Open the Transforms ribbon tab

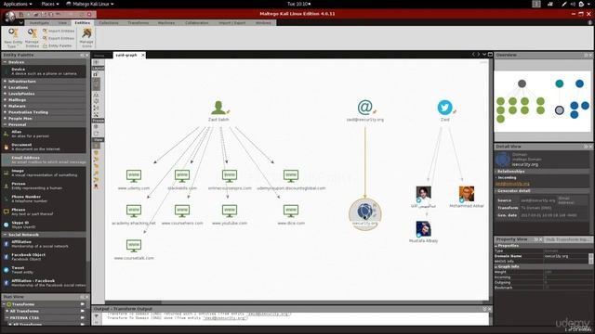[x=139, y=22]
